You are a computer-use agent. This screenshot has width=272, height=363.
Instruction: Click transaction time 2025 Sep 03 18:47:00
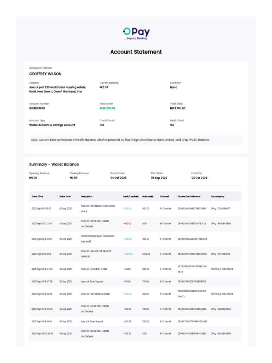pos(42,269)
